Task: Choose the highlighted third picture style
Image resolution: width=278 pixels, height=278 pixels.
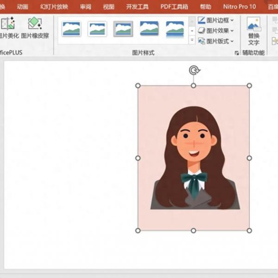Action: [123, 29]
